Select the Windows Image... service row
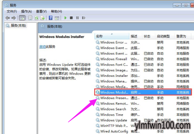This screenshot has width=194, height=134. click(x=143, y=70)
